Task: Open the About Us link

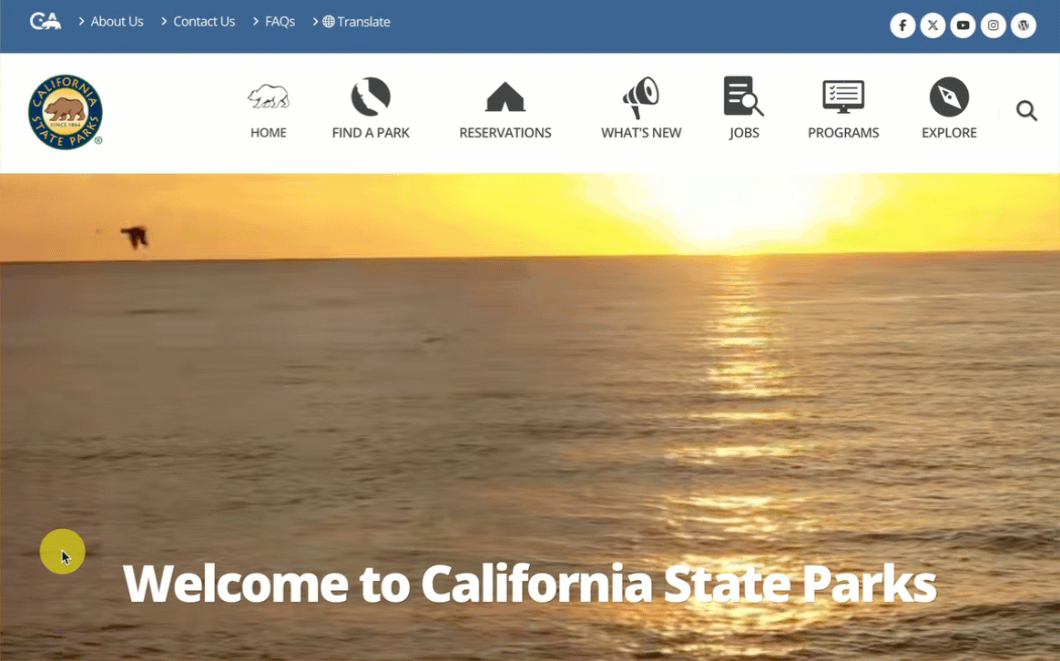Action: pos(117,22)
